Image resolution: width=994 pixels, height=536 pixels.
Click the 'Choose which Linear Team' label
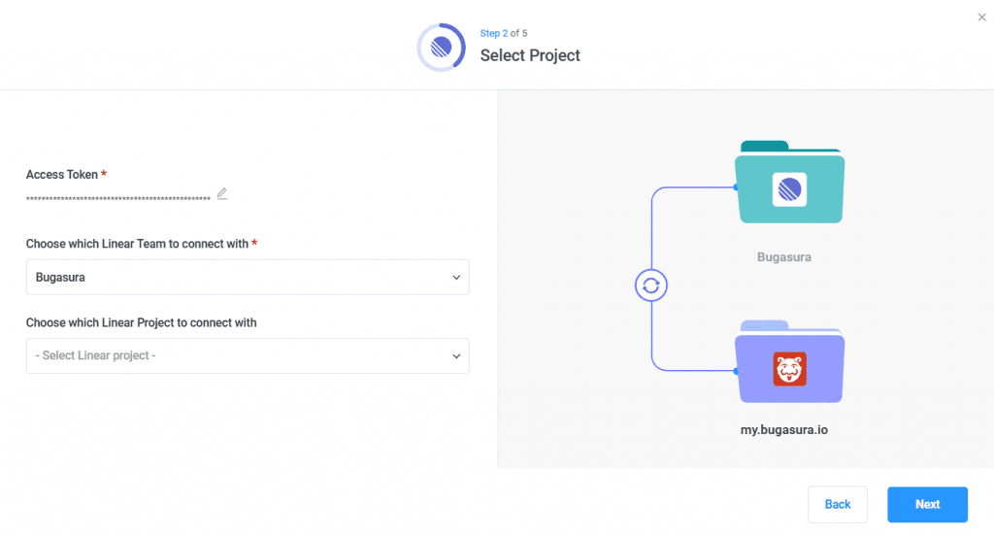pyautogui.click(x=137, y=244)
